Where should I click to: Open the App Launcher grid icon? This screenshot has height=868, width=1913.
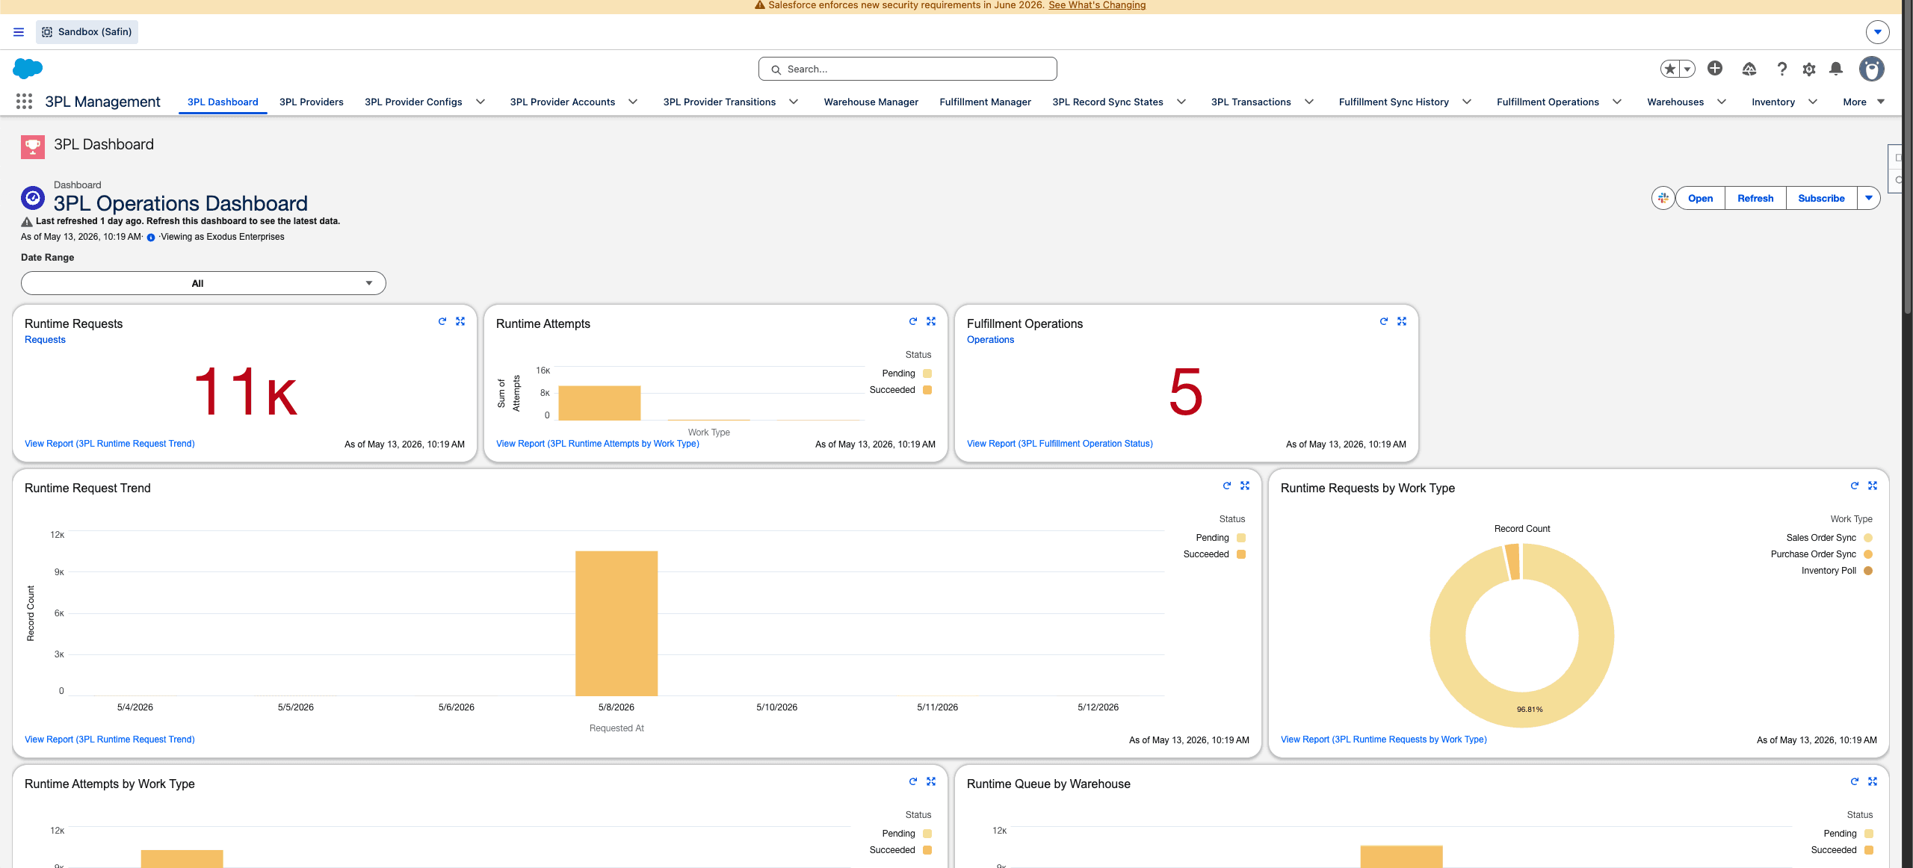24,102
